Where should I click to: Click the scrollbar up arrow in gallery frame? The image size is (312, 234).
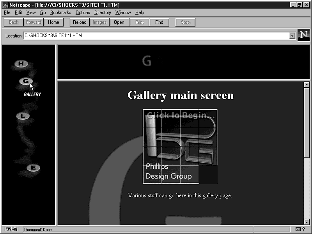tap(307, 85)
